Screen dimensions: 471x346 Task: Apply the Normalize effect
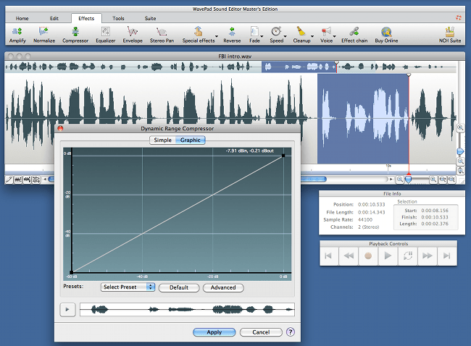click(44, 35)
